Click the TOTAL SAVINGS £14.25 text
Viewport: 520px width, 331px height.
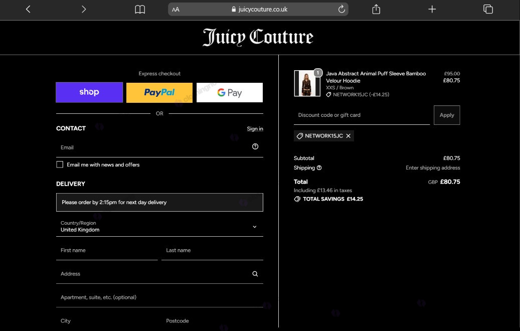(333, 199)
